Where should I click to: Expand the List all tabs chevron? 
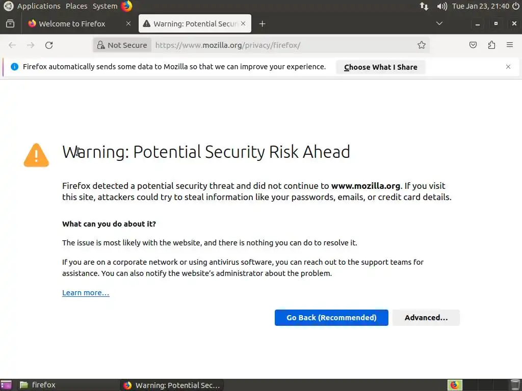(439, 23)
